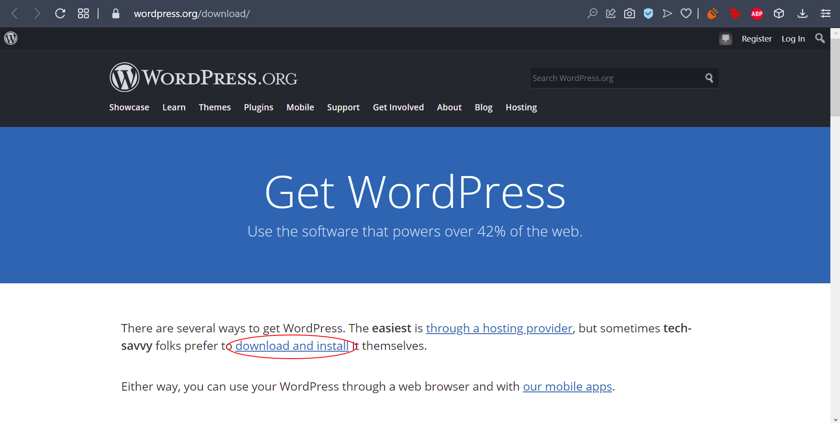
Task: Open the Plugins menu item
Action: point(258,107)
